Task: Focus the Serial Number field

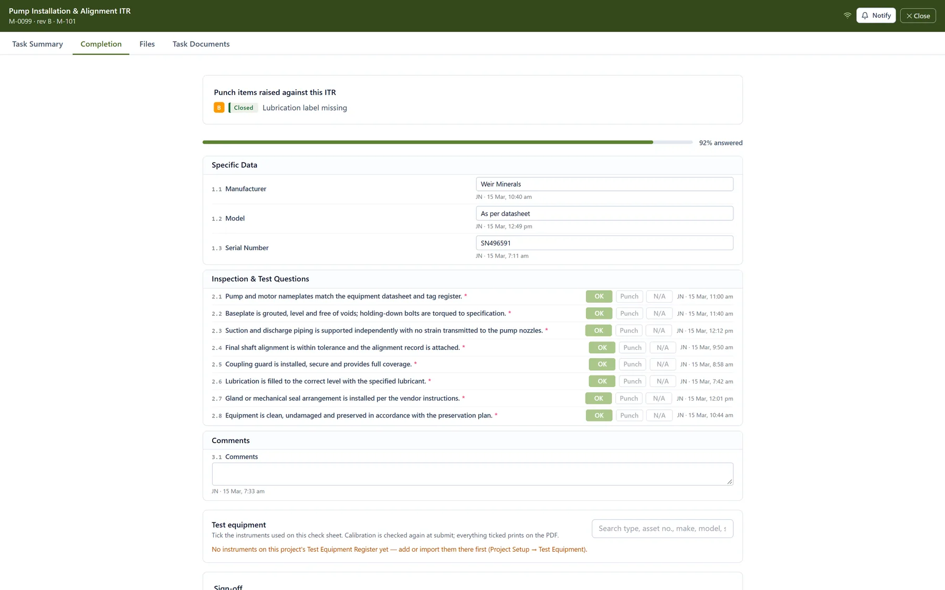Action: 604,243
